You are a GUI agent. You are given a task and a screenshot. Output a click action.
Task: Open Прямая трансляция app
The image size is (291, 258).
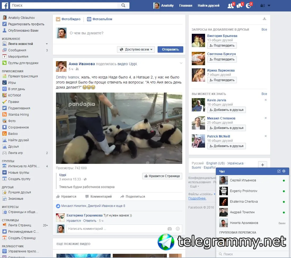point(23,76)
